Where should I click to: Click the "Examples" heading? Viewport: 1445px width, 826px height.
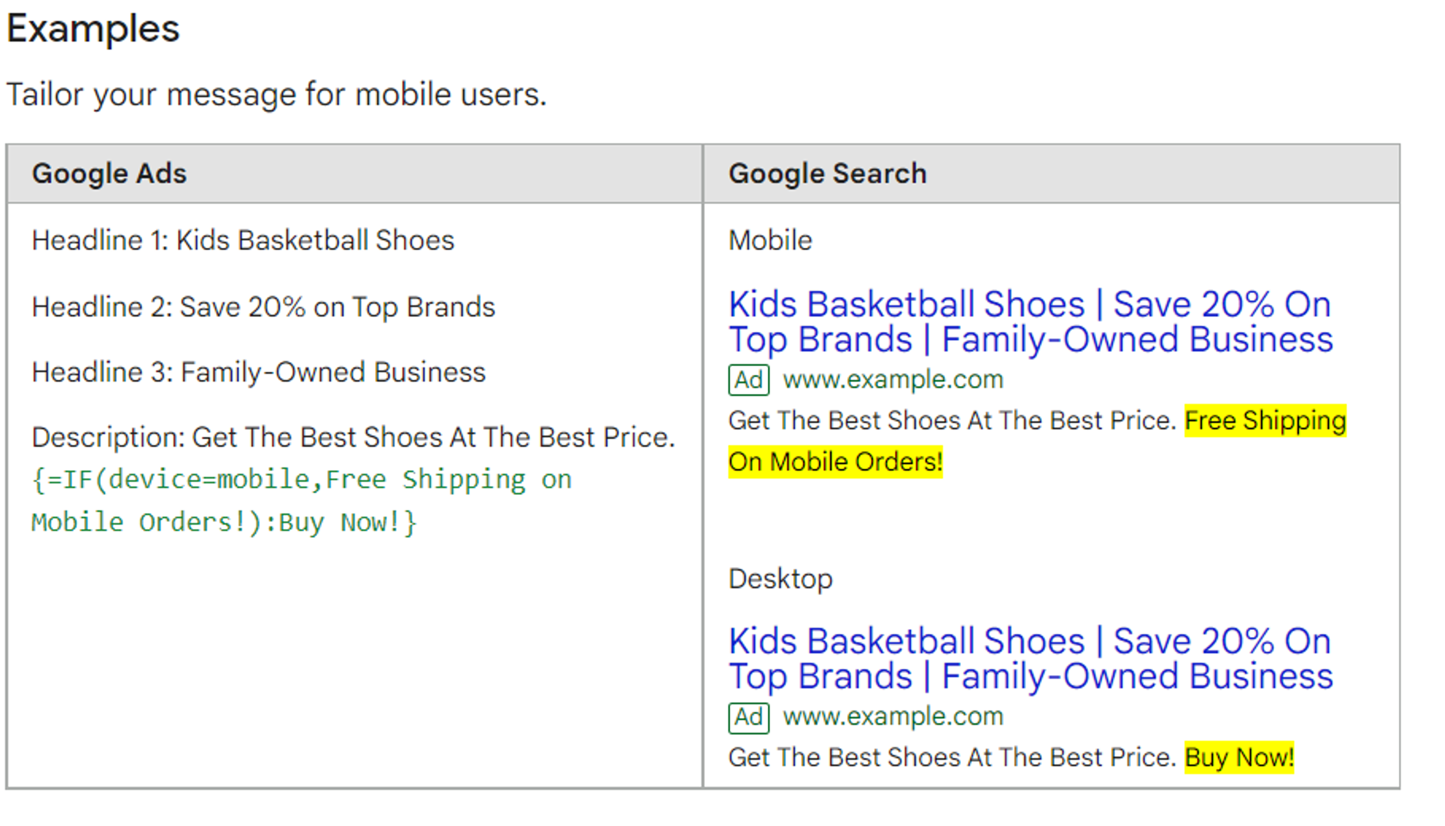[93, 28]
